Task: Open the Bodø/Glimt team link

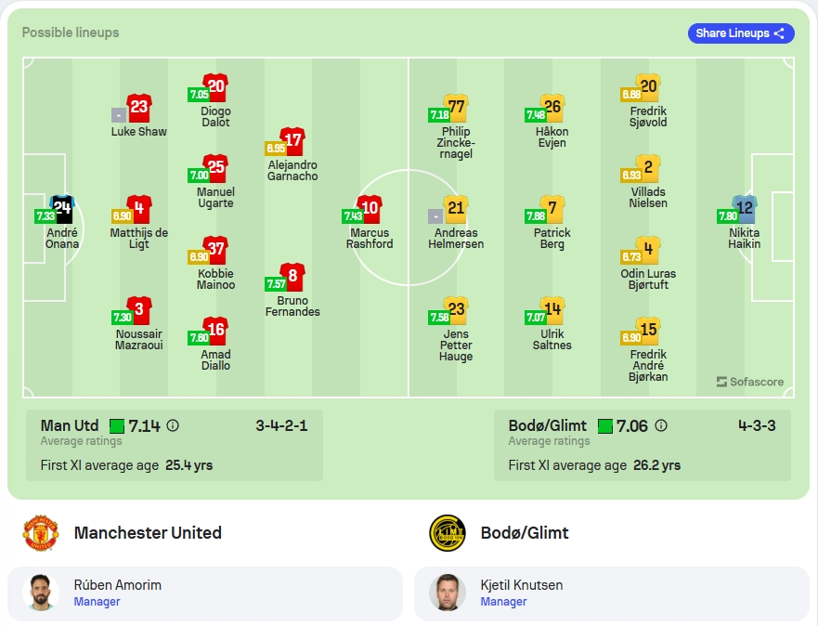Action: tap(525, 532)
